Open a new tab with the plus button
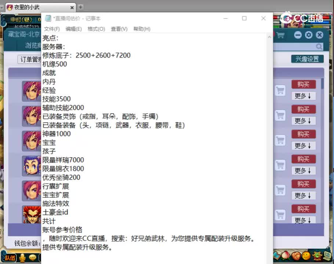The height and width of the screenshot is (264, 334). 80,7
